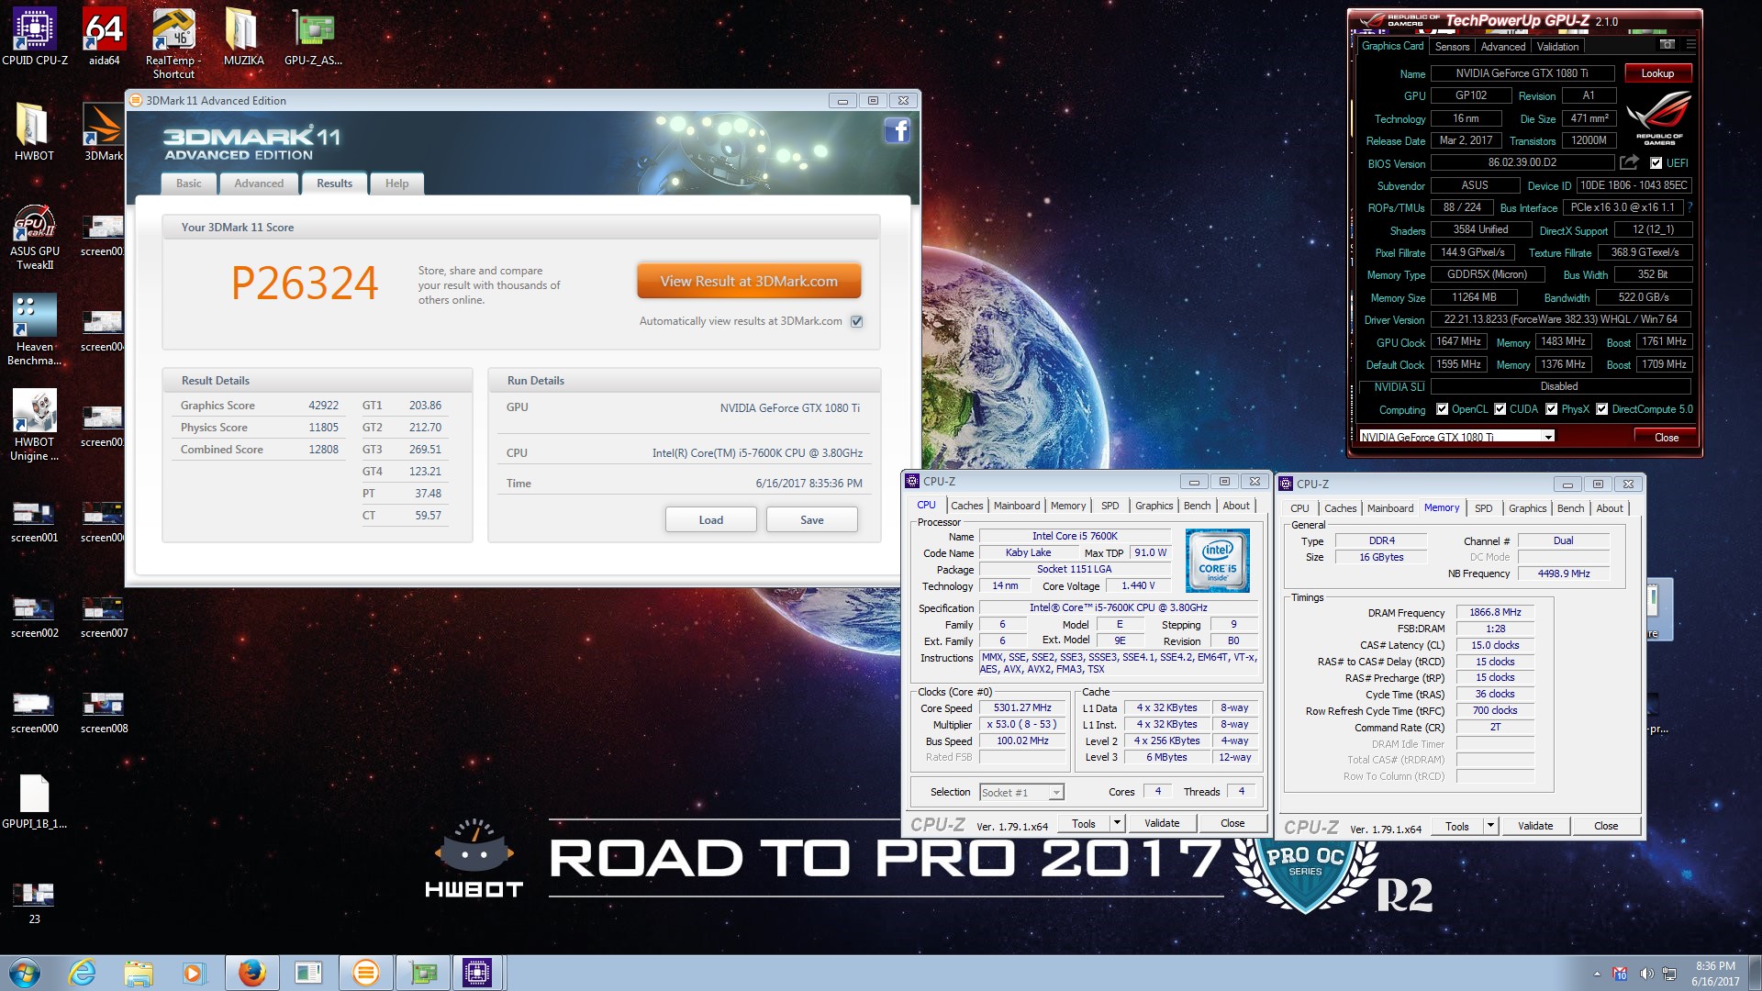Click the DRAM Frequency value 1866.8 MHz
This screenshot has width=1762, height=991.
(x=1495, y=612)
